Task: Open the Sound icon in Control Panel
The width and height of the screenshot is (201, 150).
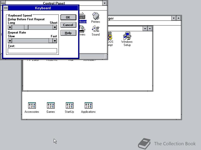Action: [x=96, y=30]
